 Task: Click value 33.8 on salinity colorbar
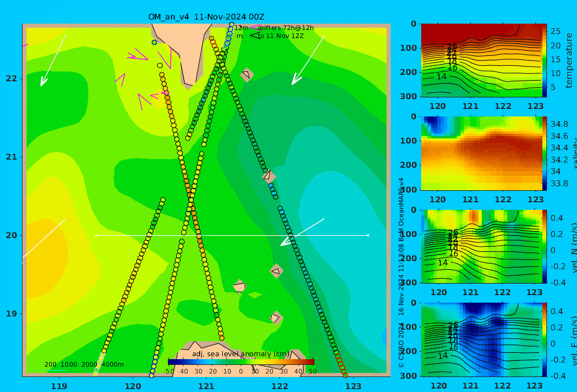[559, 183]
